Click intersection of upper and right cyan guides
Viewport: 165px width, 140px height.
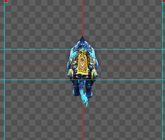[x=162, y=49]
